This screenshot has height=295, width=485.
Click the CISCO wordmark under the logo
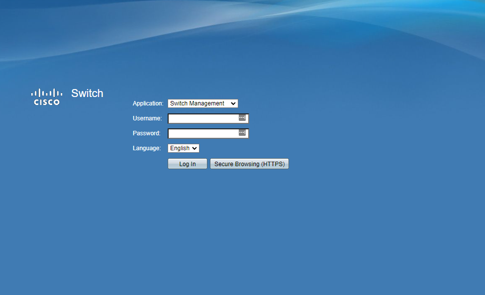pos(47,102)
